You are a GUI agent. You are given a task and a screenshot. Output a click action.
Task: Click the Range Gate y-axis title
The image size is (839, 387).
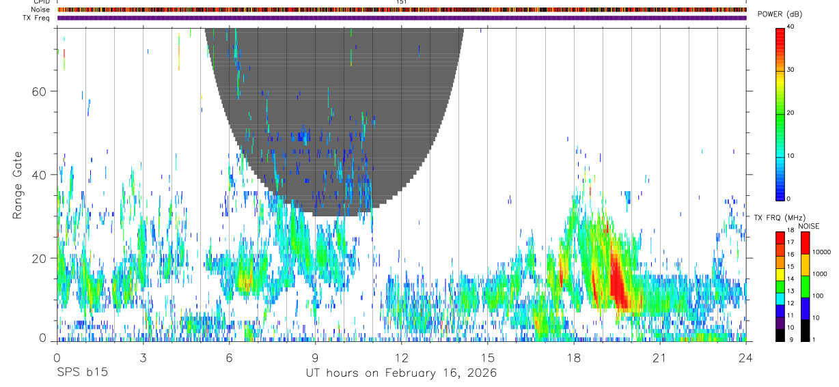pos(17,185)
